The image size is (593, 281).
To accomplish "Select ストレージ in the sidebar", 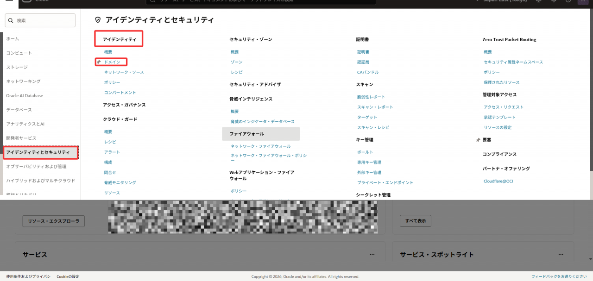I will tap(17, 67).
